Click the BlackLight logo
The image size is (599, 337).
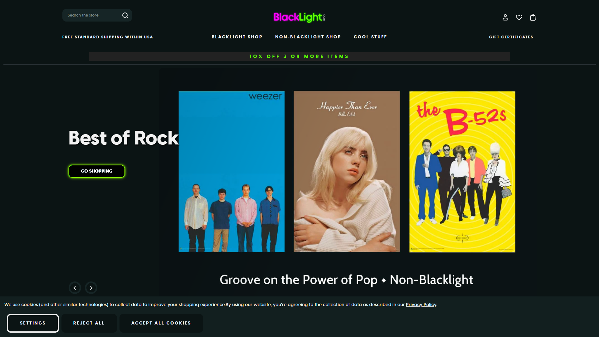(x=299, y=17)
